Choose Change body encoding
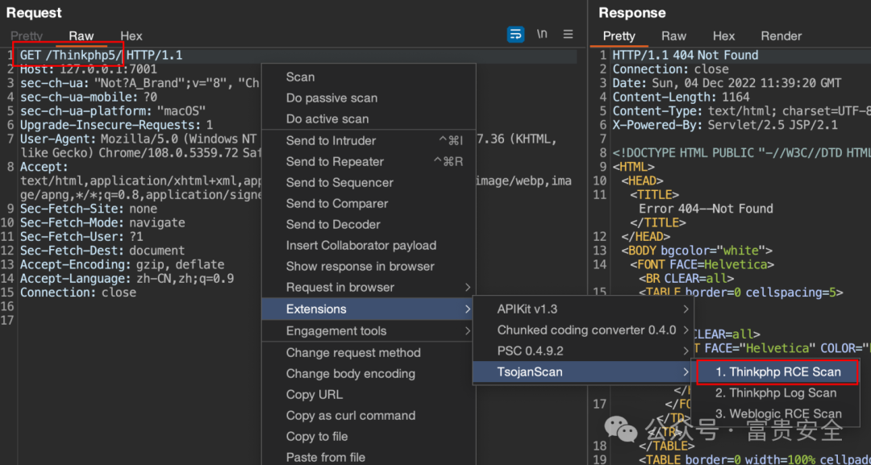Image resolution: width=871 pixels, height=465 pixels. (369, 374)
